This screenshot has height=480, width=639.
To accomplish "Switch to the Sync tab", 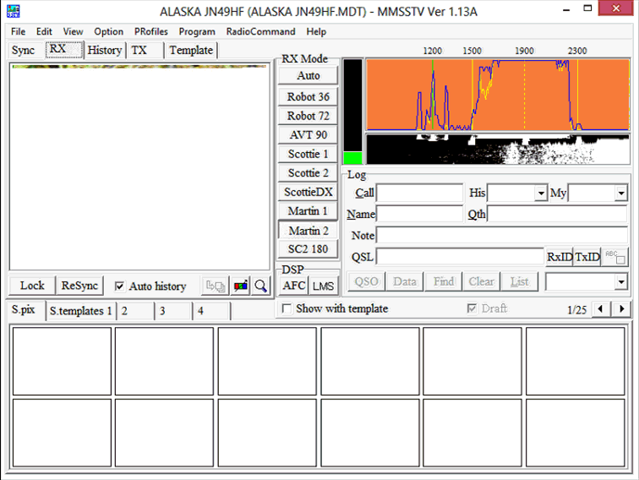I will pyautogui.click(x=23, y=50).
